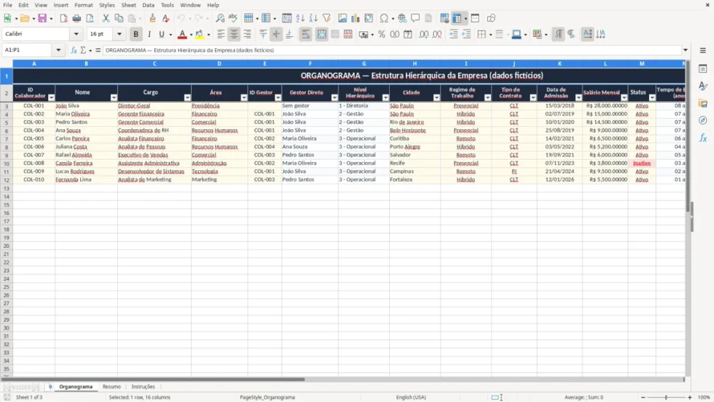Click the formula input line
714x402 pixels.
click(x=392, y=50)
